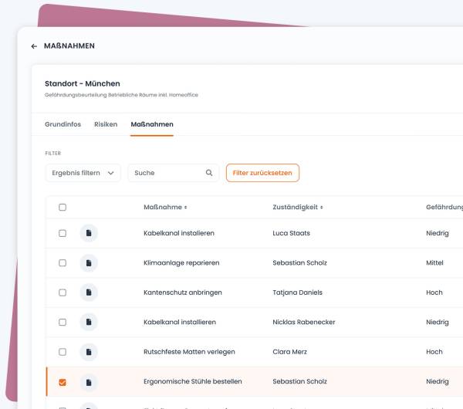Click Sebastian Scholz in Ergonomische Stühle row

(x=299, y=381)
